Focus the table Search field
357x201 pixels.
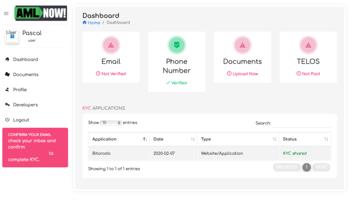coord(302,123)
